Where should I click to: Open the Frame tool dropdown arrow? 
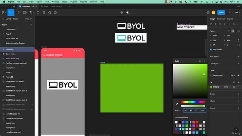(20, 12)
